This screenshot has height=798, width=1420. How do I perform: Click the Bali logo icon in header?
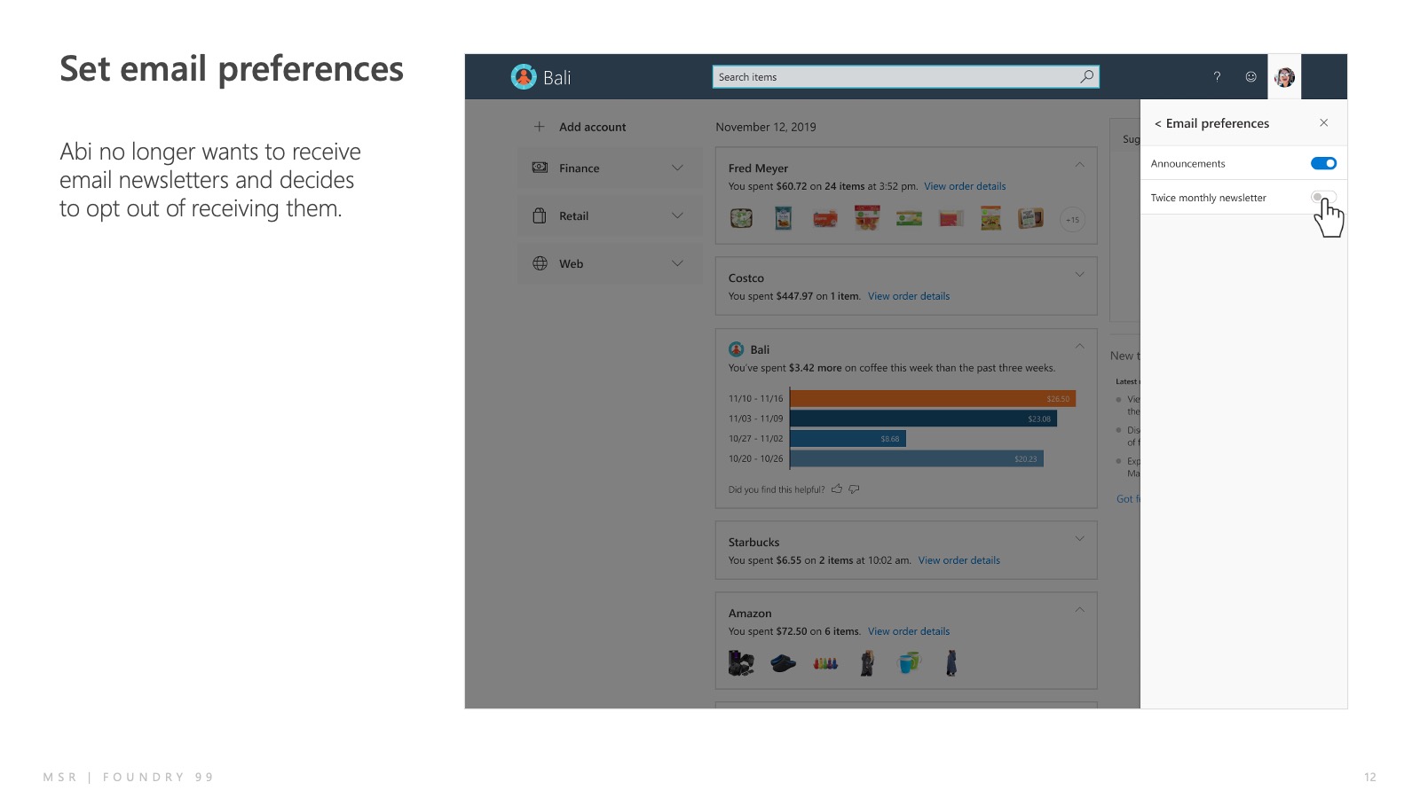[x=524, y=77]
